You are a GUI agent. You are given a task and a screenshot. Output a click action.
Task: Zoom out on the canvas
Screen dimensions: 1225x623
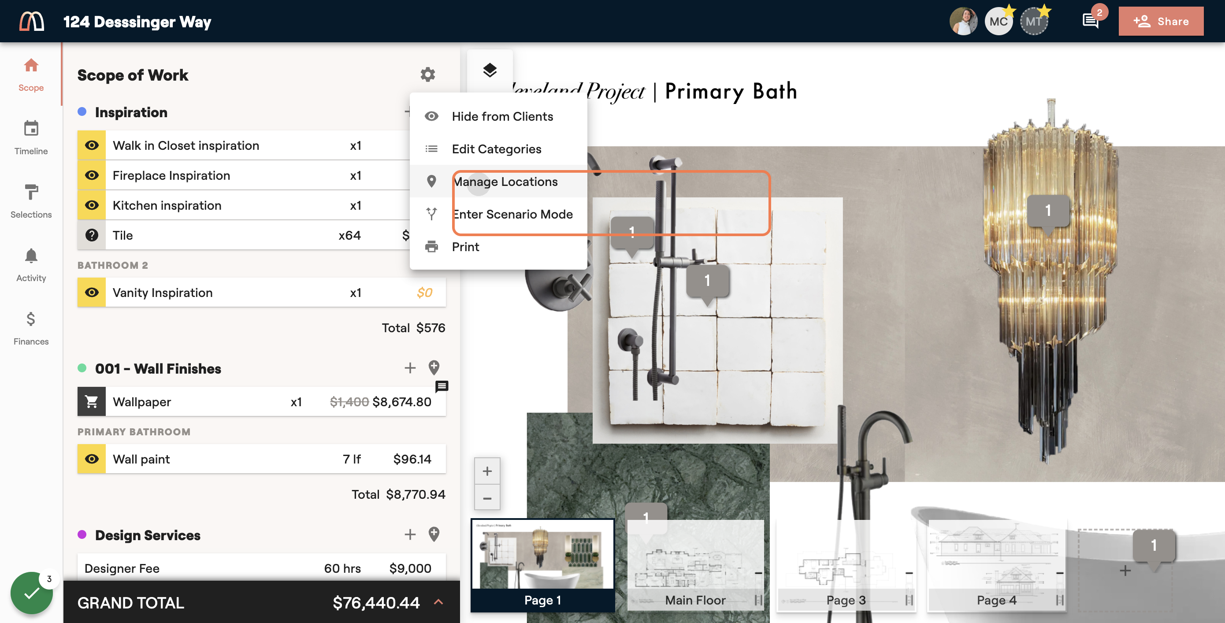[487, 498]
